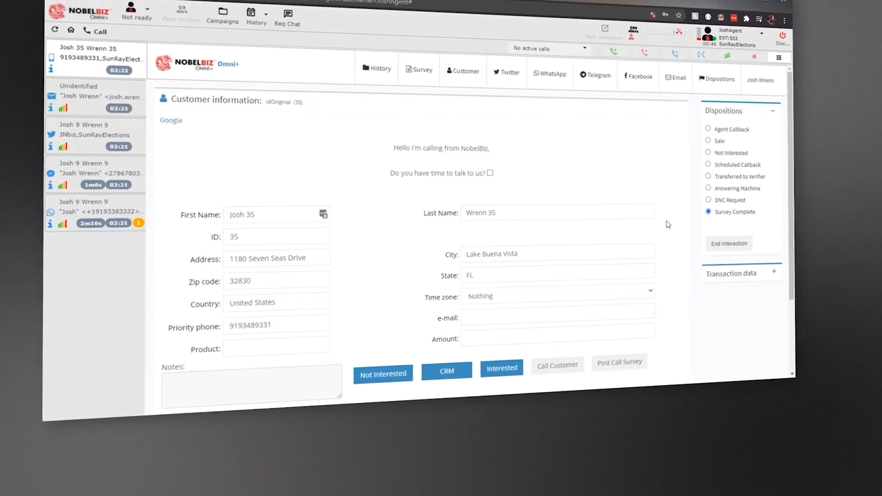The width and height of the screenshot is (882, 496).
Task: Click the green add-call phone icon
Action: pos(613,52)
